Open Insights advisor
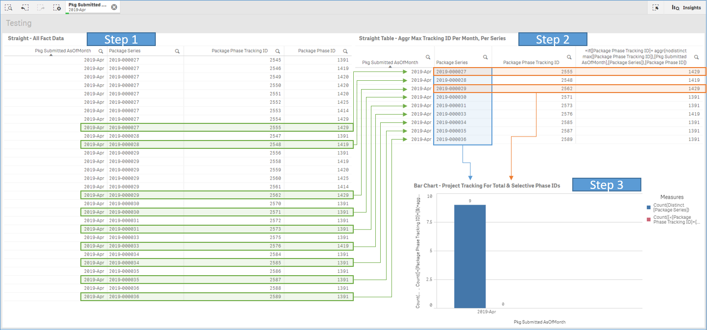This screenshot has width=707, height=330. [685, 7]
